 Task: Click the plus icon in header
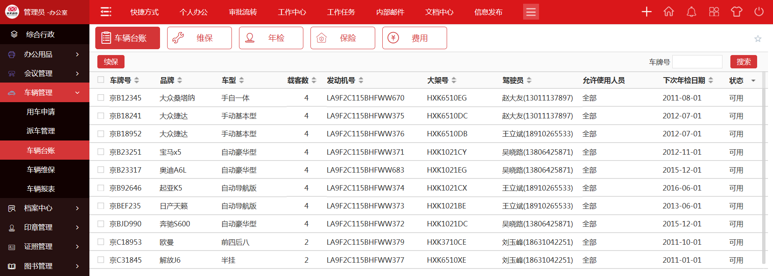coord(646,12)
